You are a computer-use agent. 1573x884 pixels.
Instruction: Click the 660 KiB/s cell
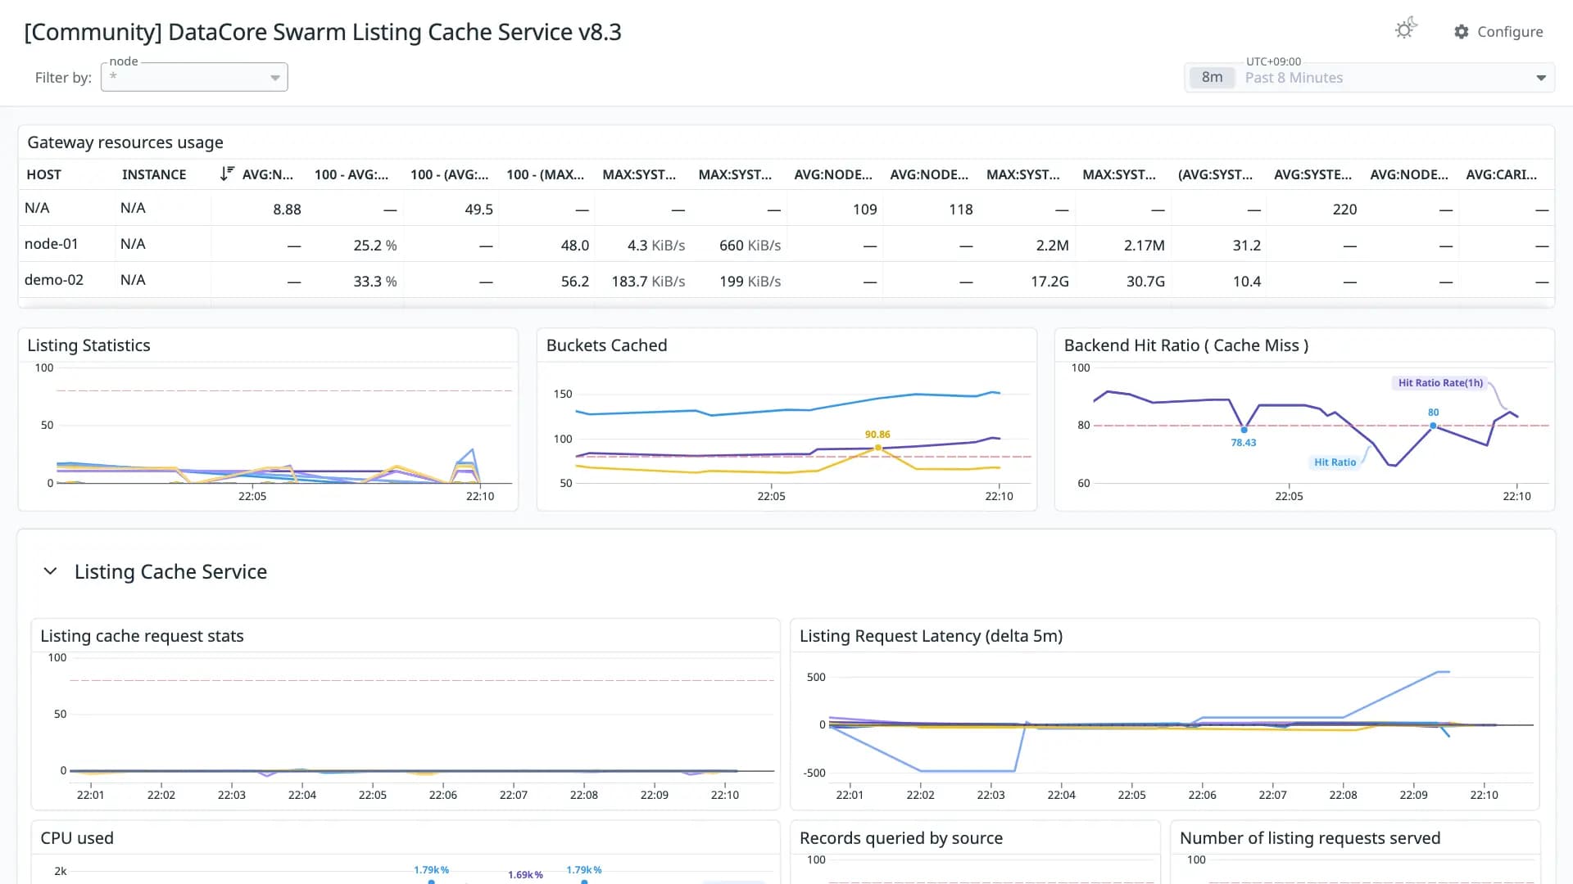750,246
